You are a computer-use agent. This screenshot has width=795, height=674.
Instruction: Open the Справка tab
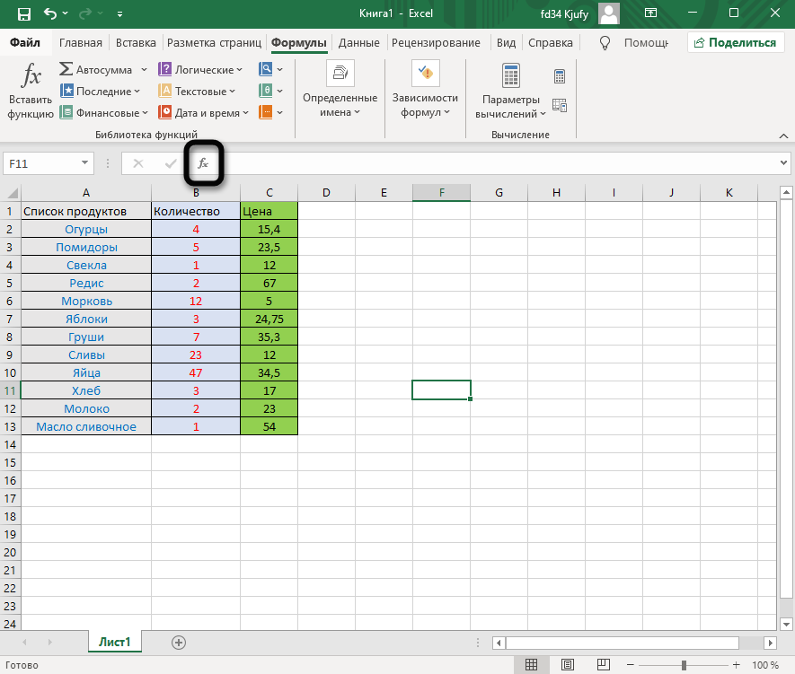[550, 42]
